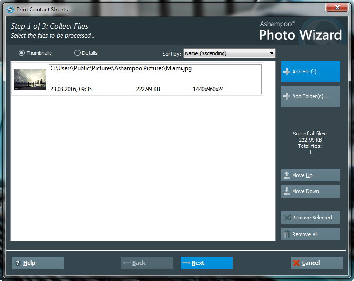This screenshot has height=281, width=354.
Task: Select the Thumbnails view radio button
Action: point(21,53)
